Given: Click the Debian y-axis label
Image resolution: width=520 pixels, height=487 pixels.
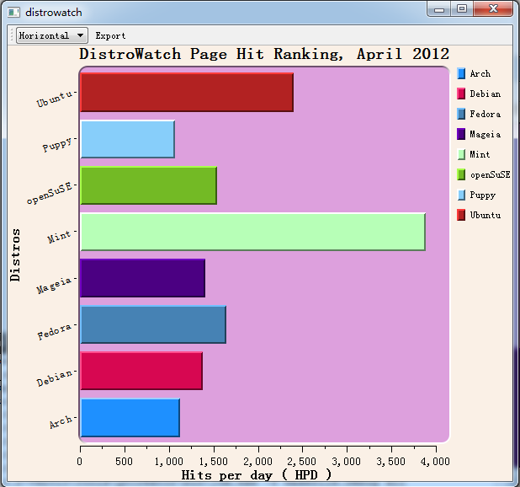Looking at the screenshot, I should pos(55,377).
